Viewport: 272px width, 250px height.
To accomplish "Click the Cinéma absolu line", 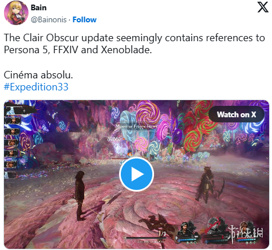I will pos(38,75).
